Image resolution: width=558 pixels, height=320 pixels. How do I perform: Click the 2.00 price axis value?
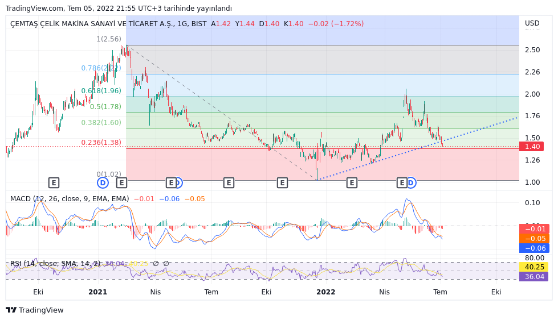click(532, 94)
